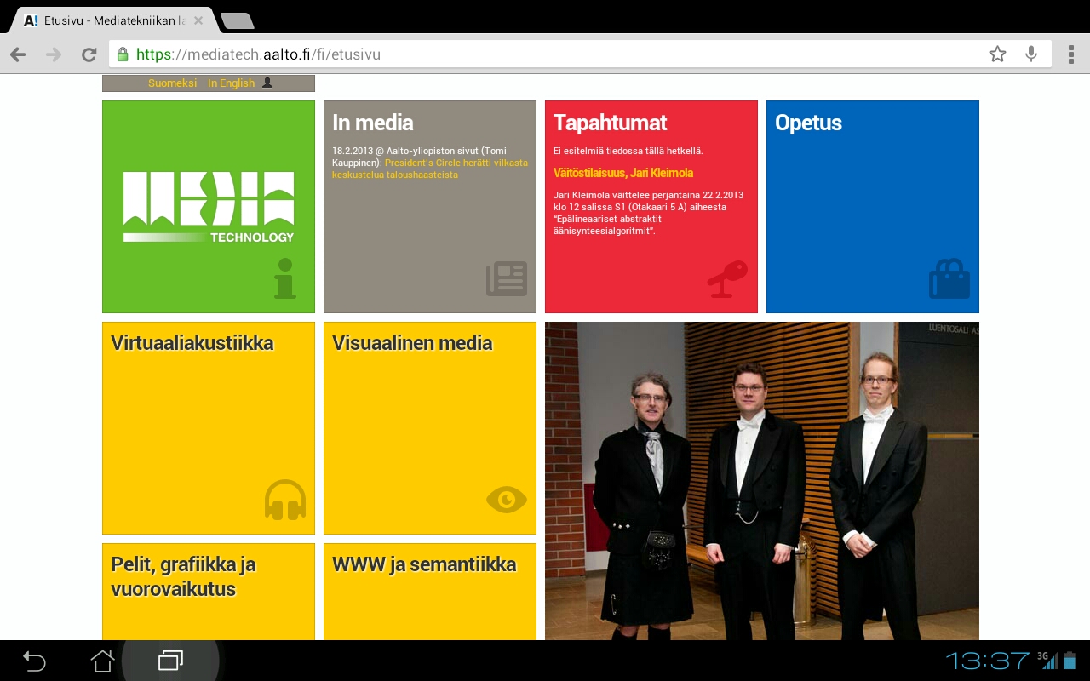This screenshot has height=681, width=1090.
Task: Switch language to Suomeksi
Action: click(x=173, y=83)
